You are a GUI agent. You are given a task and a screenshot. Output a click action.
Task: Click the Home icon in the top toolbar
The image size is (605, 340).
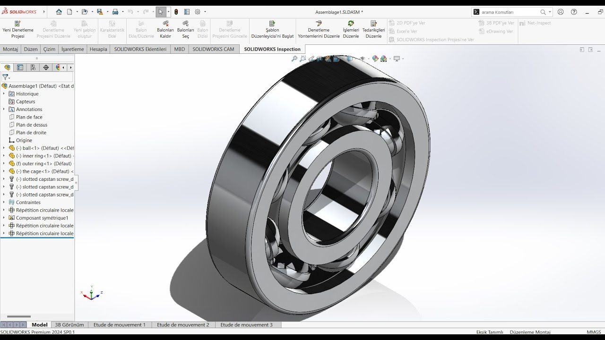click(59, 12)
